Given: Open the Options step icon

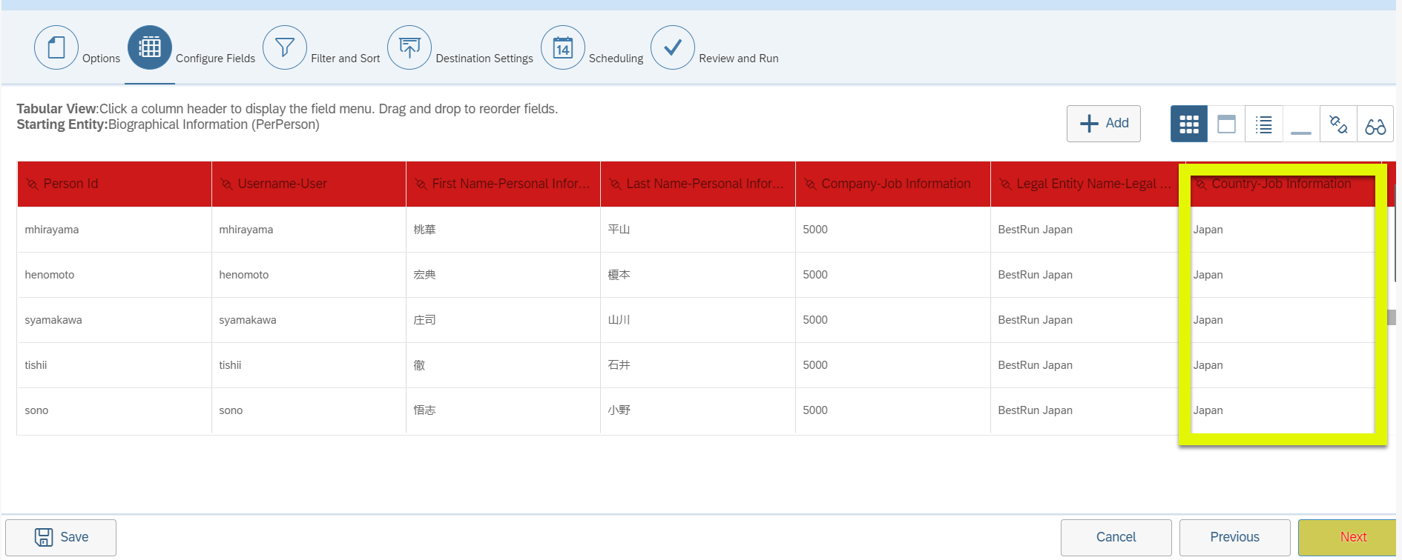Looking at the screenshot, I should pyautogui.click(x=56, y=47).
